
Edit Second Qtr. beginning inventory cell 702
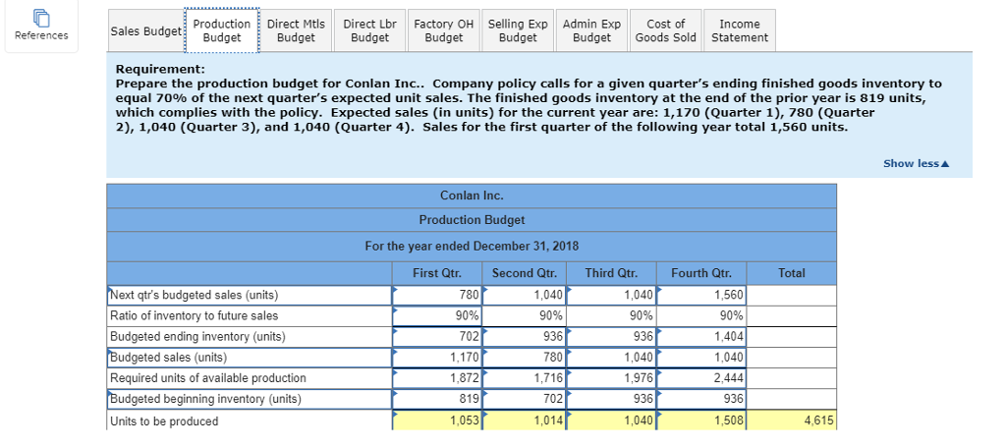[x=525, y=399]
